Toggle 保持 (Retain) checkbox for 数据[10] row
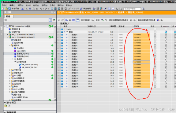This screenshot has height=113, width=176. tap(155, 62)
